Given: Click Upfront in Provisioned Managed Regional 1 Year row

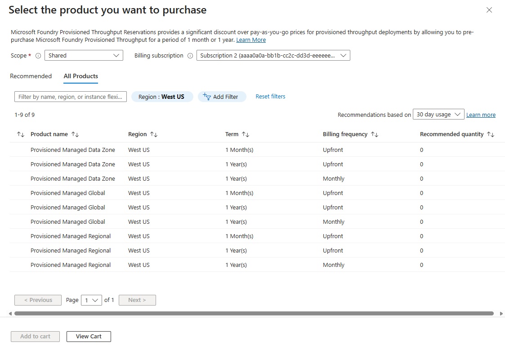Looking at the screenshot, I should point(333,250).
